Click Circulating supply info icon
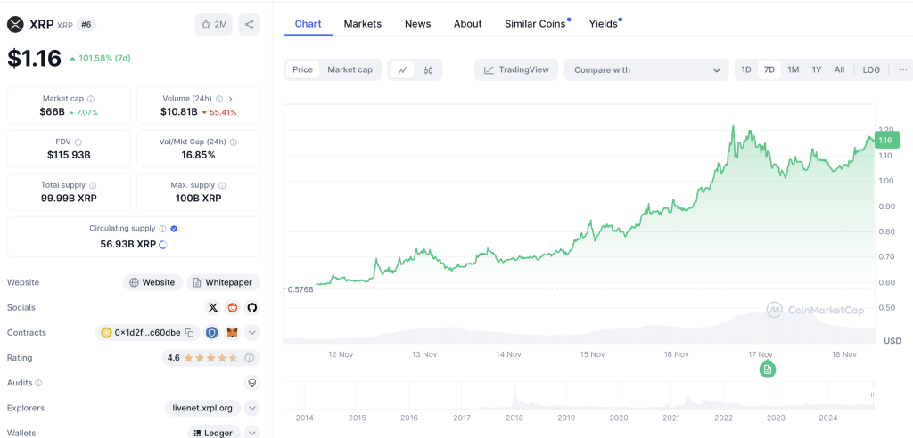 163,229
